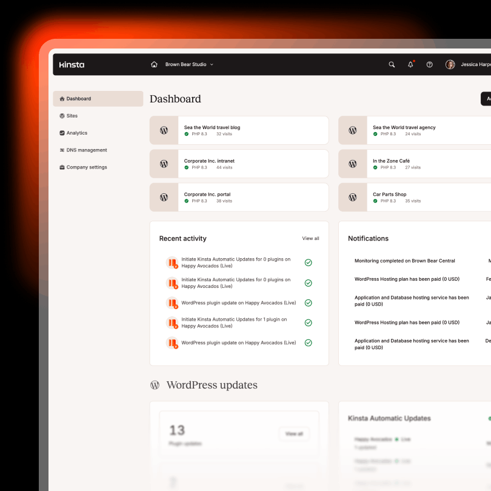Click View all in Recent activity
Image resolution: width=491 pixels, height=491 pixels.
[x=310, y=238]
